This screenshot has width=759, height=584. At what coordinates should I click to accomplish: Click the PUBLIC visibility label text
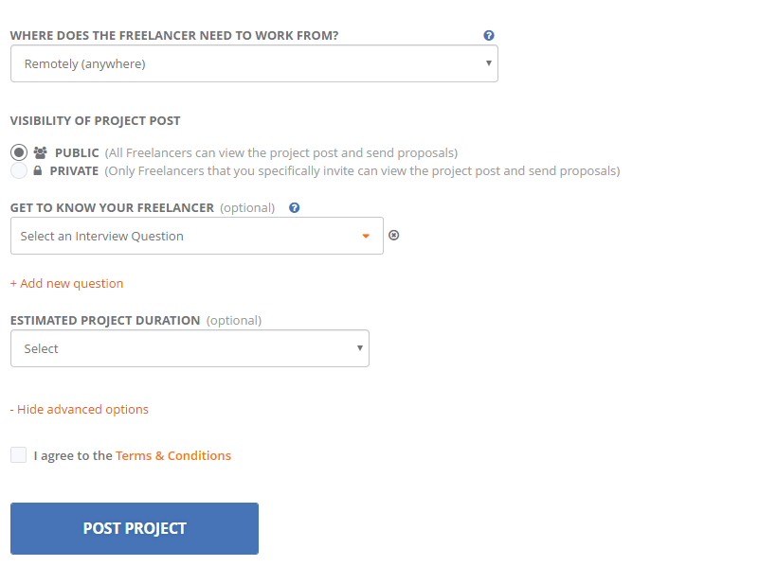click(x=77, y=152)
